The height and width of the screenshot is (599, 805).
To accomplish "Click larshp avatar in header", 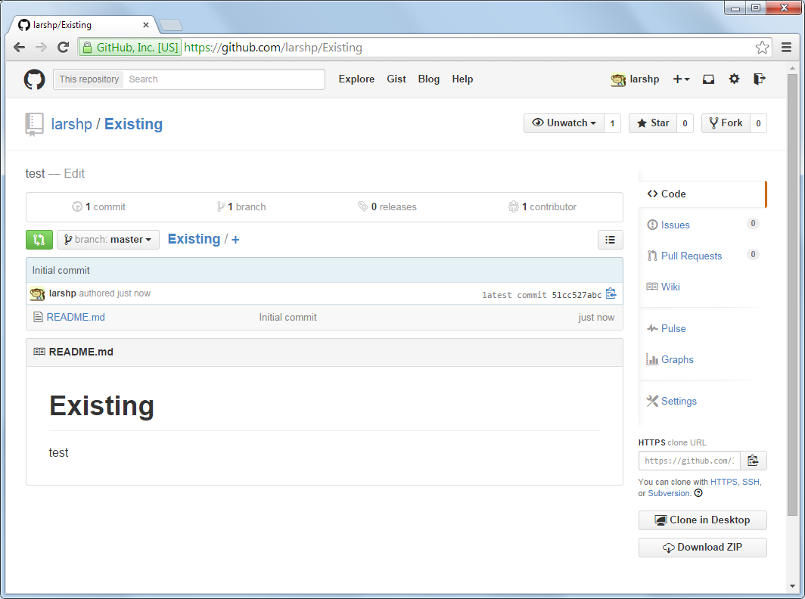I will pos(618,79).
